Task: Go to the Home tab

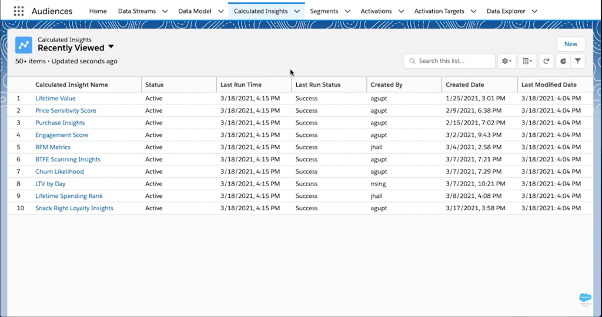Action: (98, 11)
